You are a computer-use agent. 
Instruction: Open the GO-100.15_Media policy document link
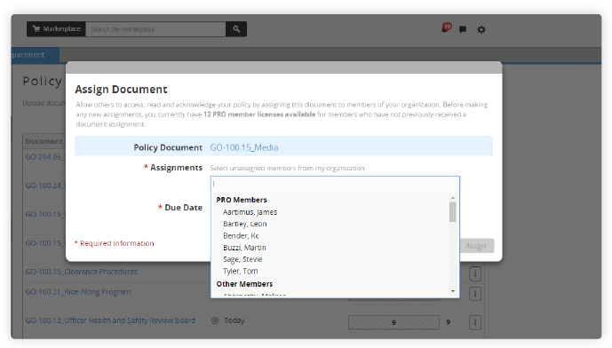(x=244, y=147)
